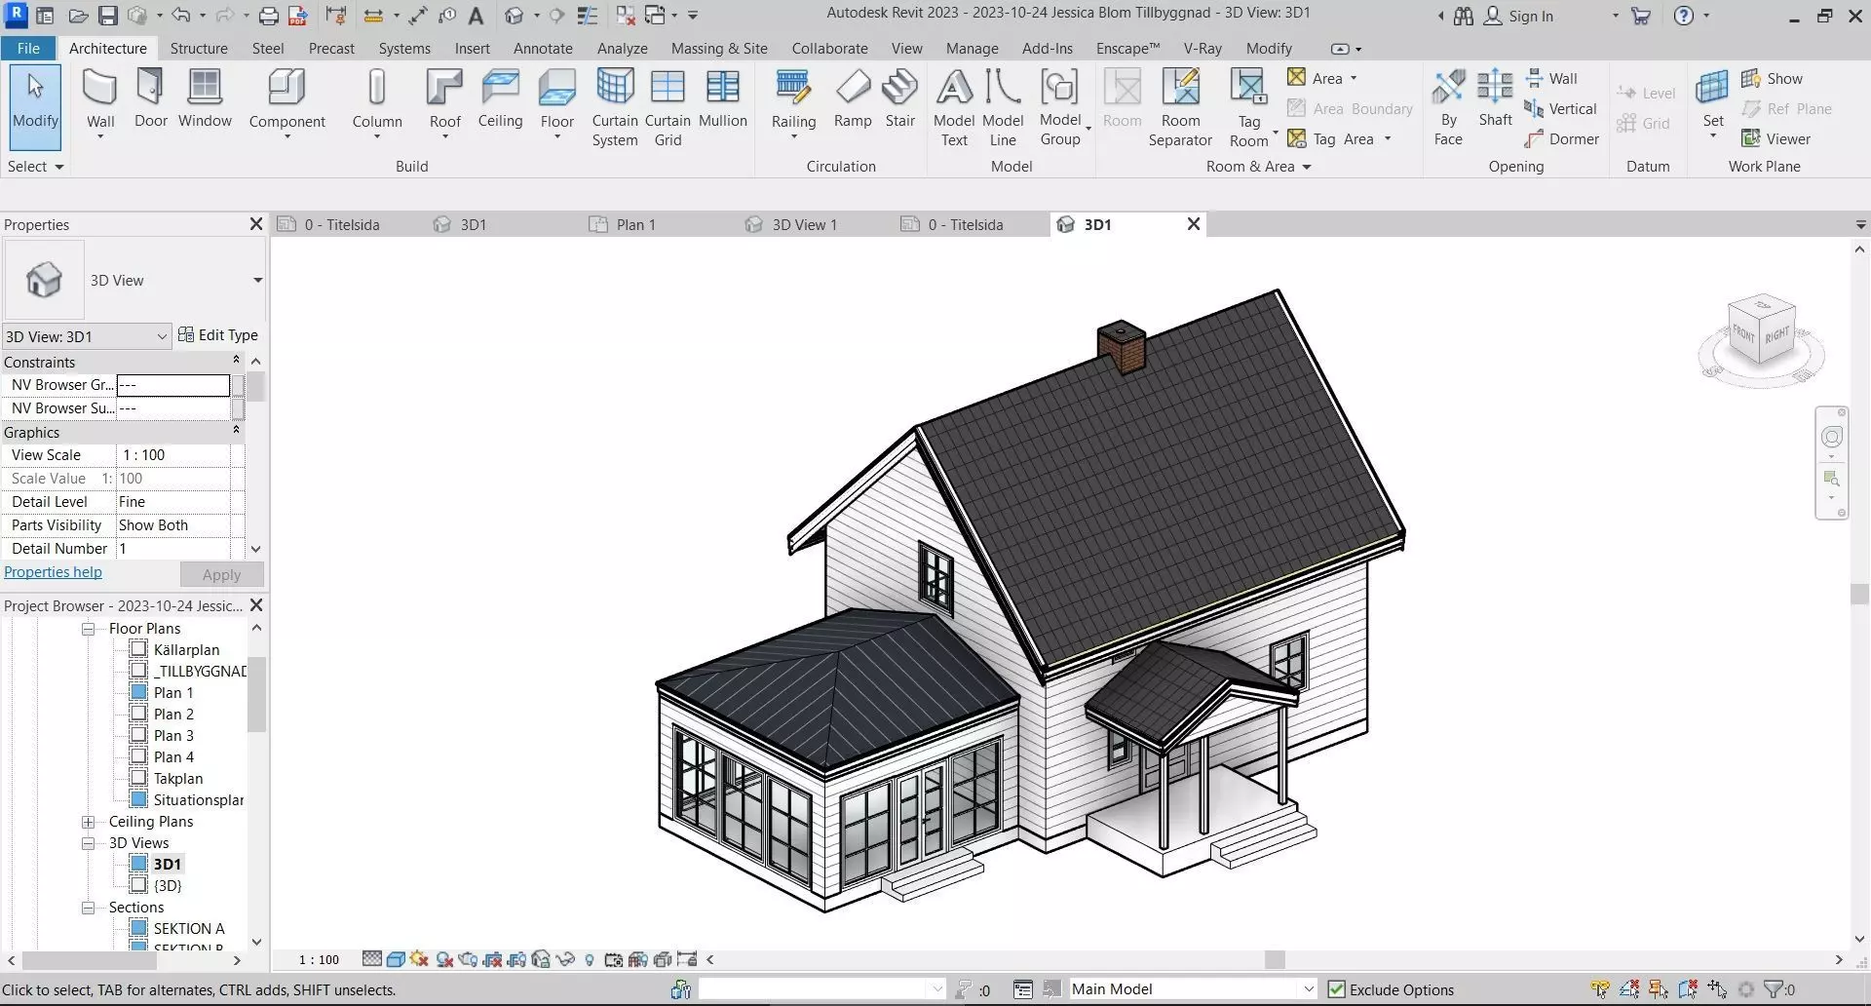This screenshot has height=1006, width=1871.
Task: Select the Dormer opening tool
Action: [x=1562, y=138]
